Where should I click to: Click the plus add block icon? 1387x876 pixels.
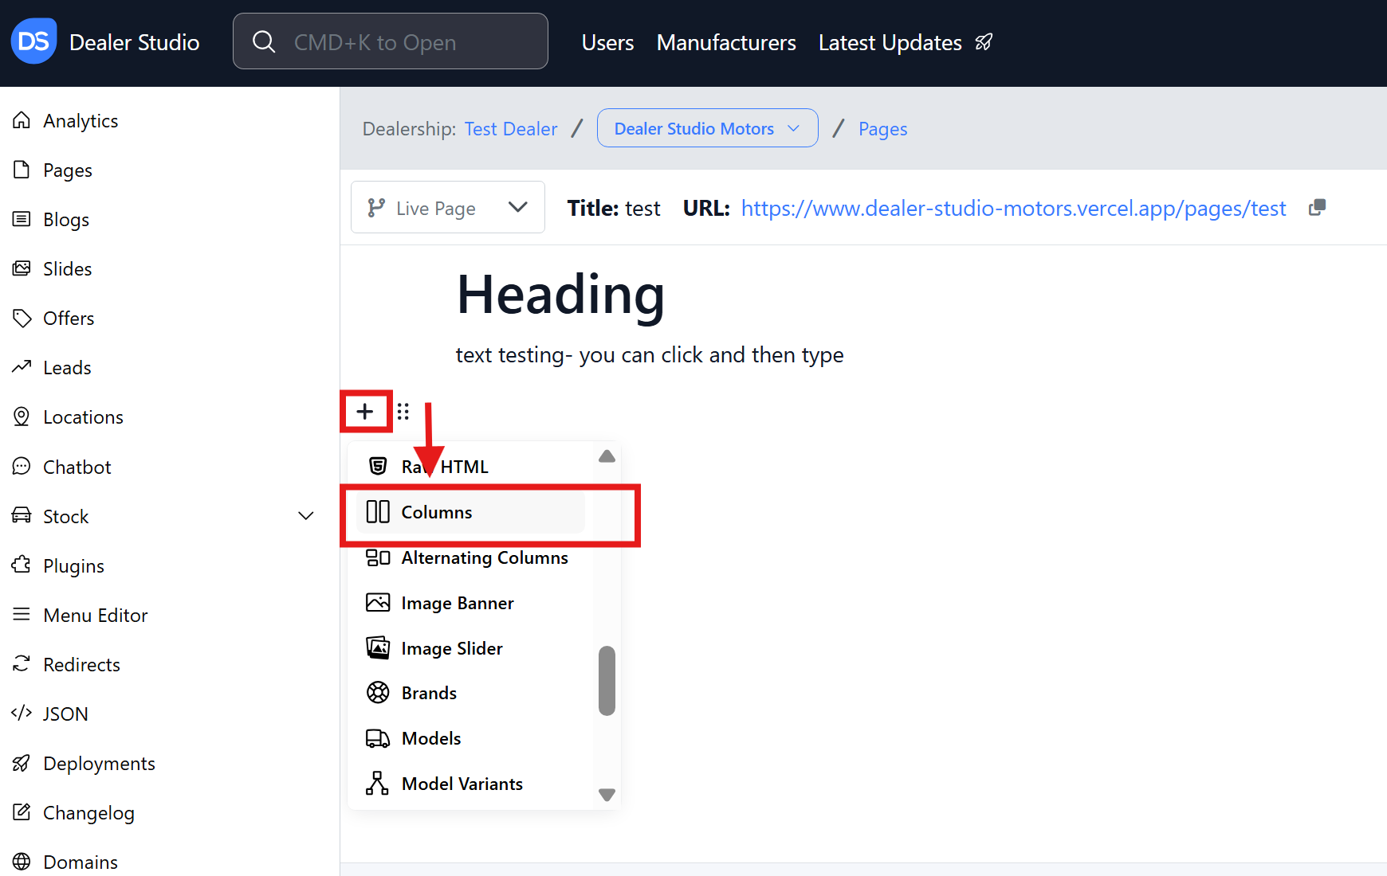pos(365,412)
